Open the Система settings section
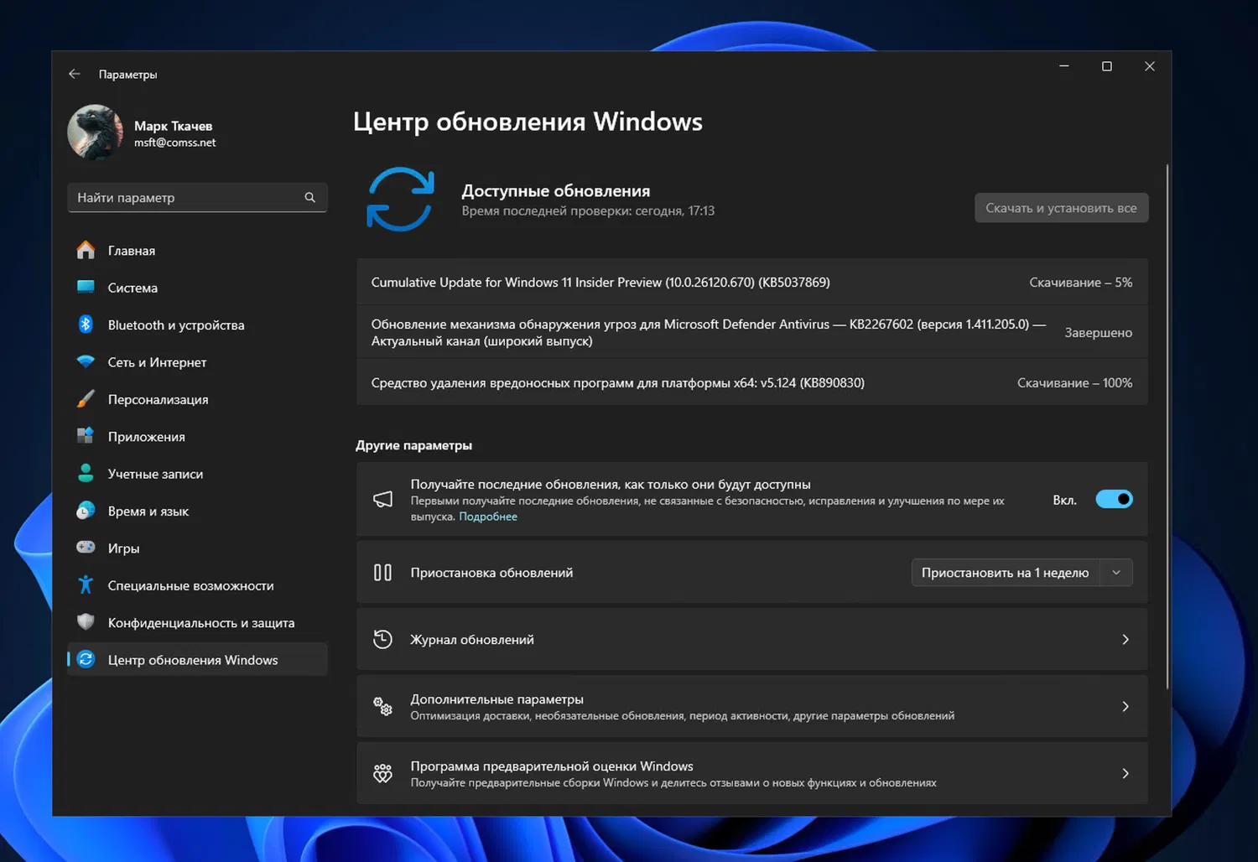This screenshot has width=1258, height=862. tap(197, 288)
